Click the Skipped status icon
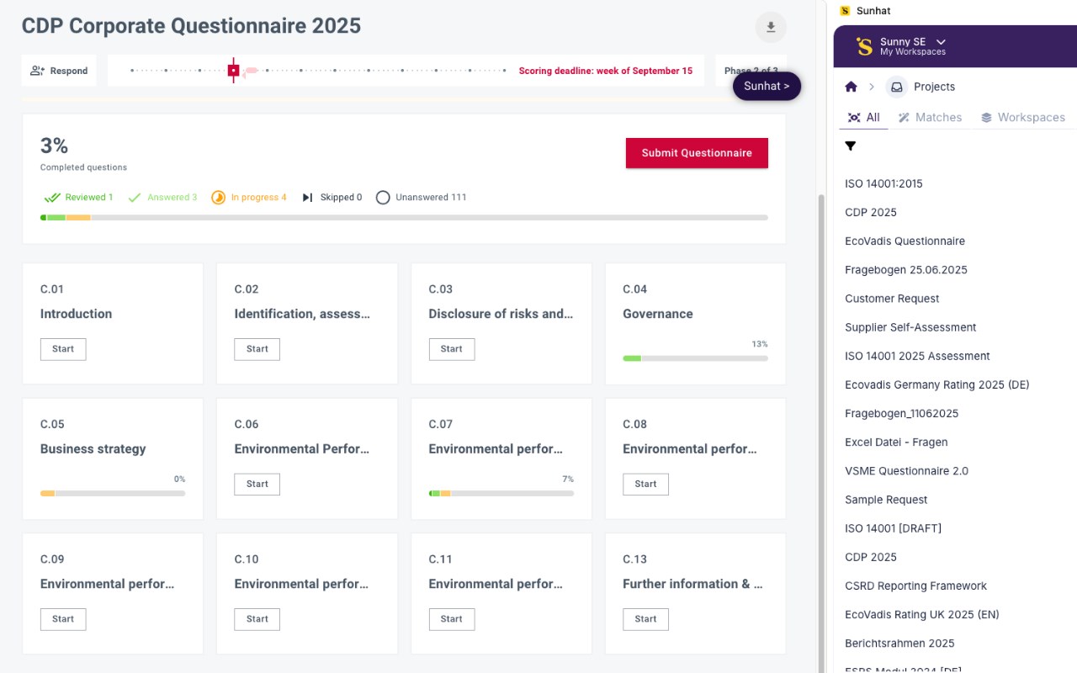This screenshot has height=673, width=1077. [307, 198]
